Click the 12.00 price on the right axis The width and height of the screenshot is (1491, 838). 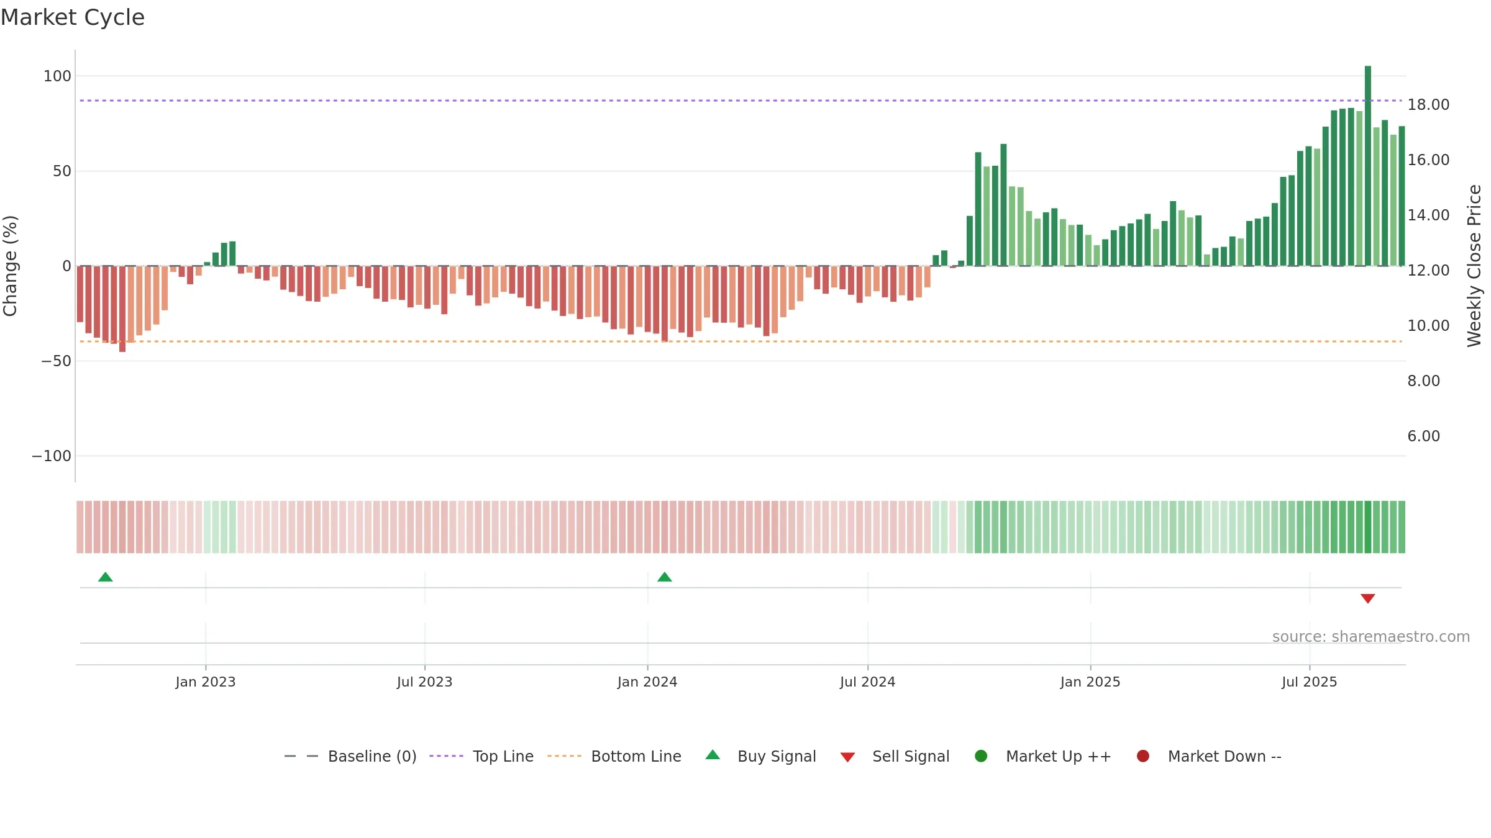pos(1428,271)
